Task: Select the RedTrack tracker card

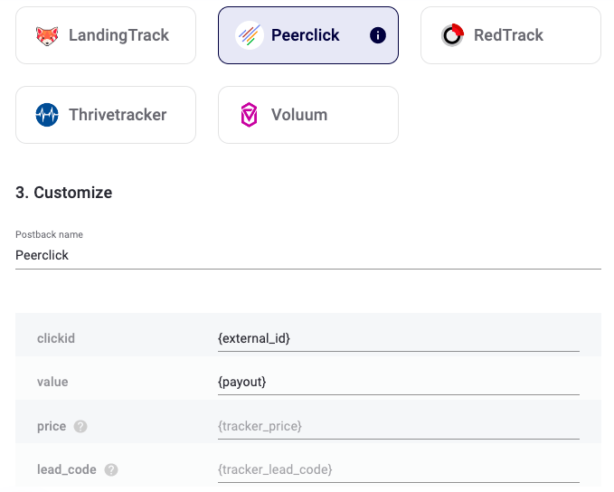Action: coord(511,35)
